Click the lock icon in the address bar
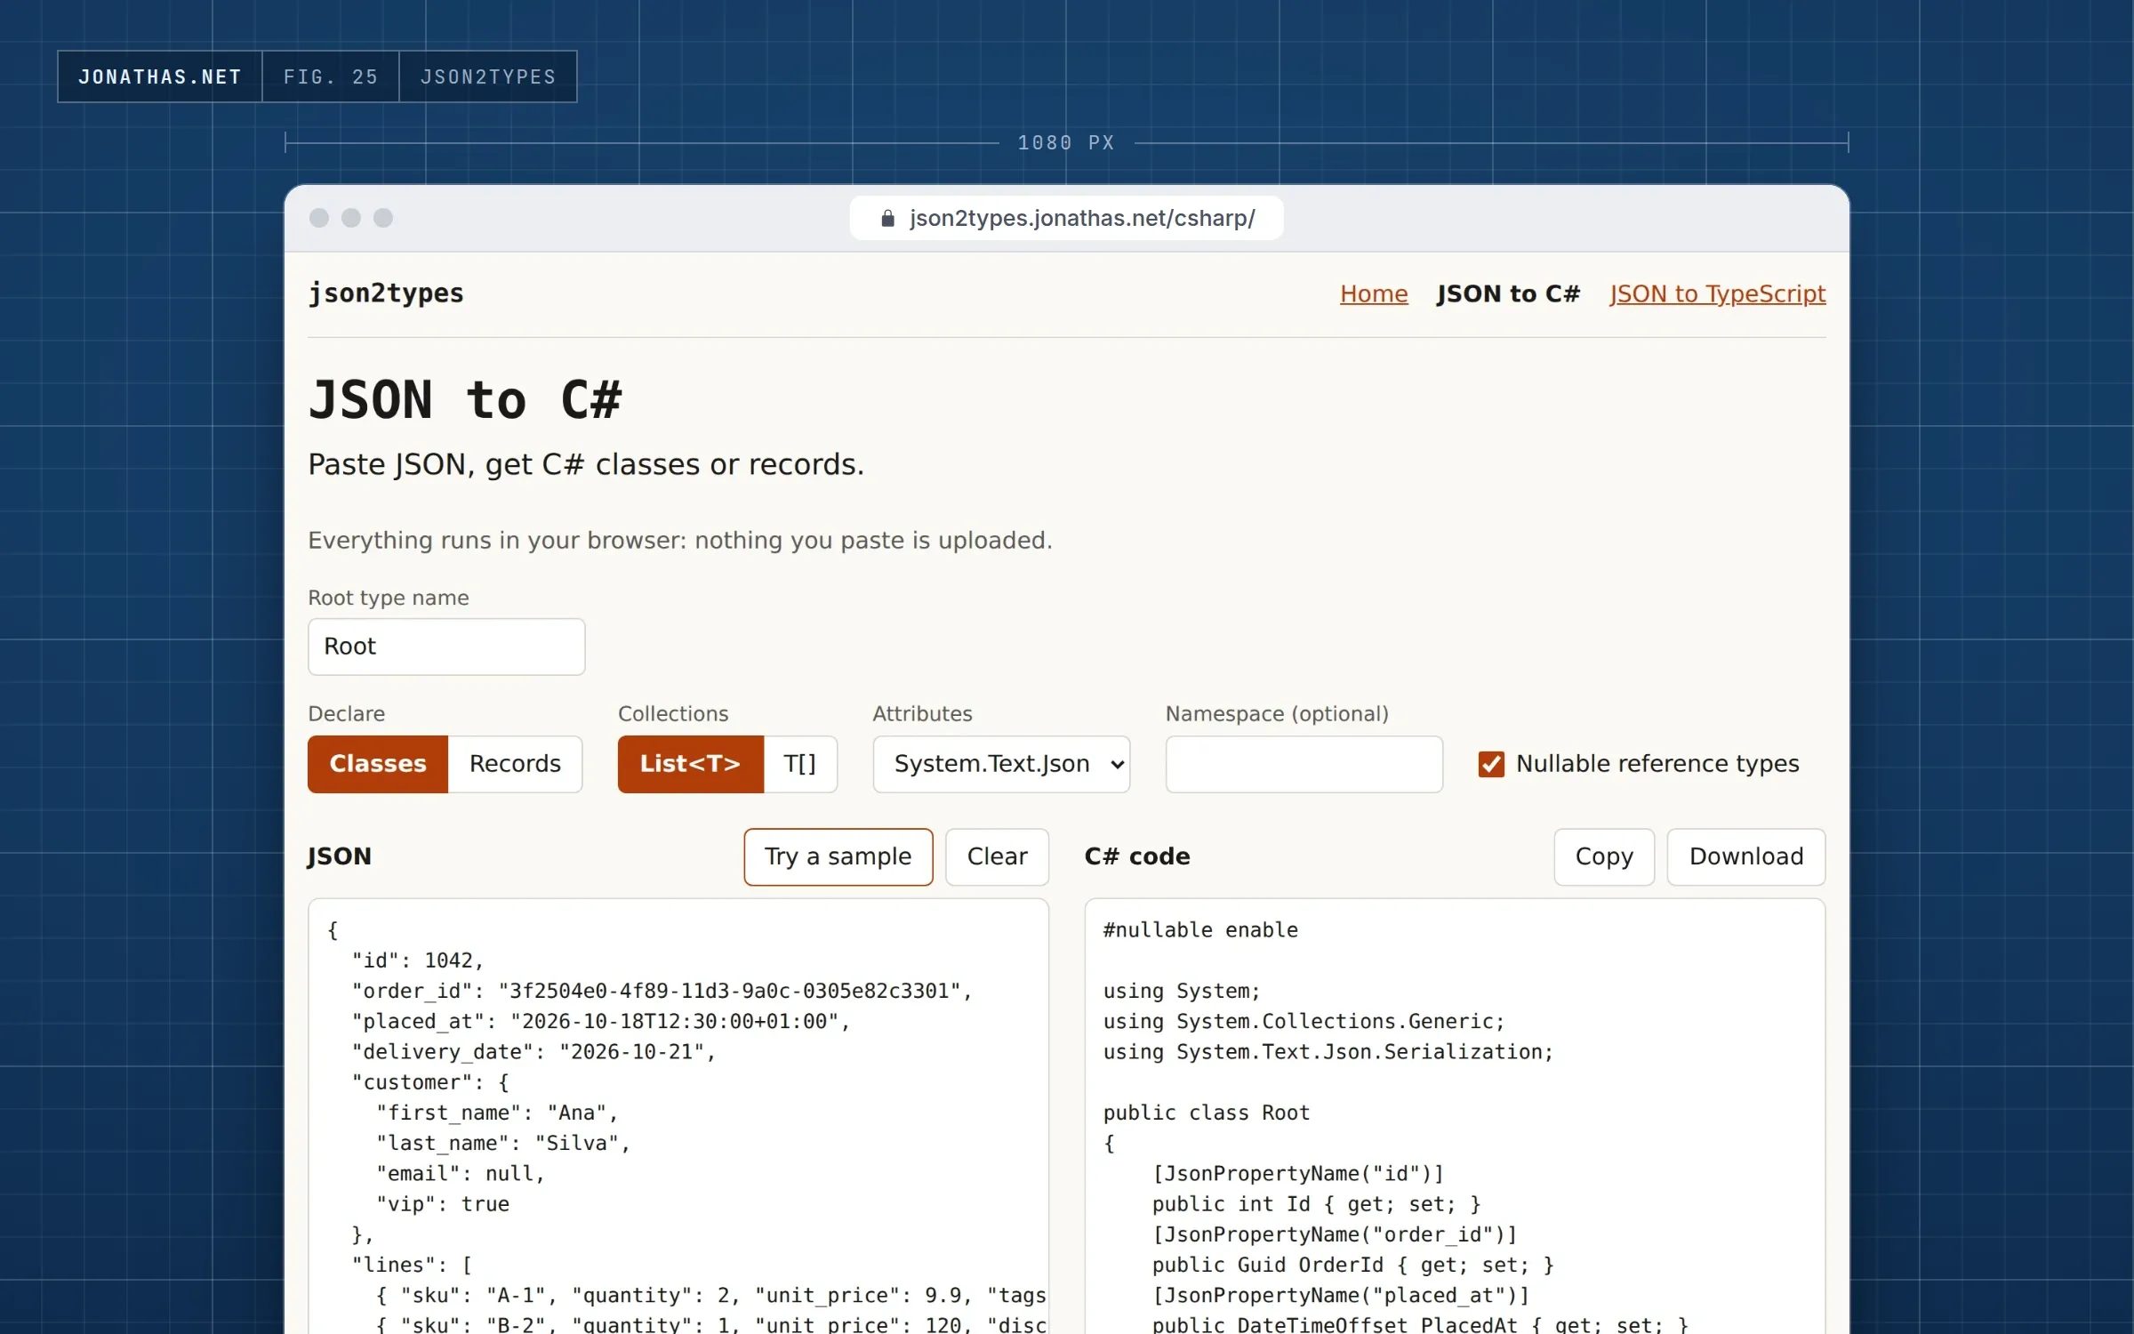This screenshot has width=2134, height=1334. tap(887, 219)
